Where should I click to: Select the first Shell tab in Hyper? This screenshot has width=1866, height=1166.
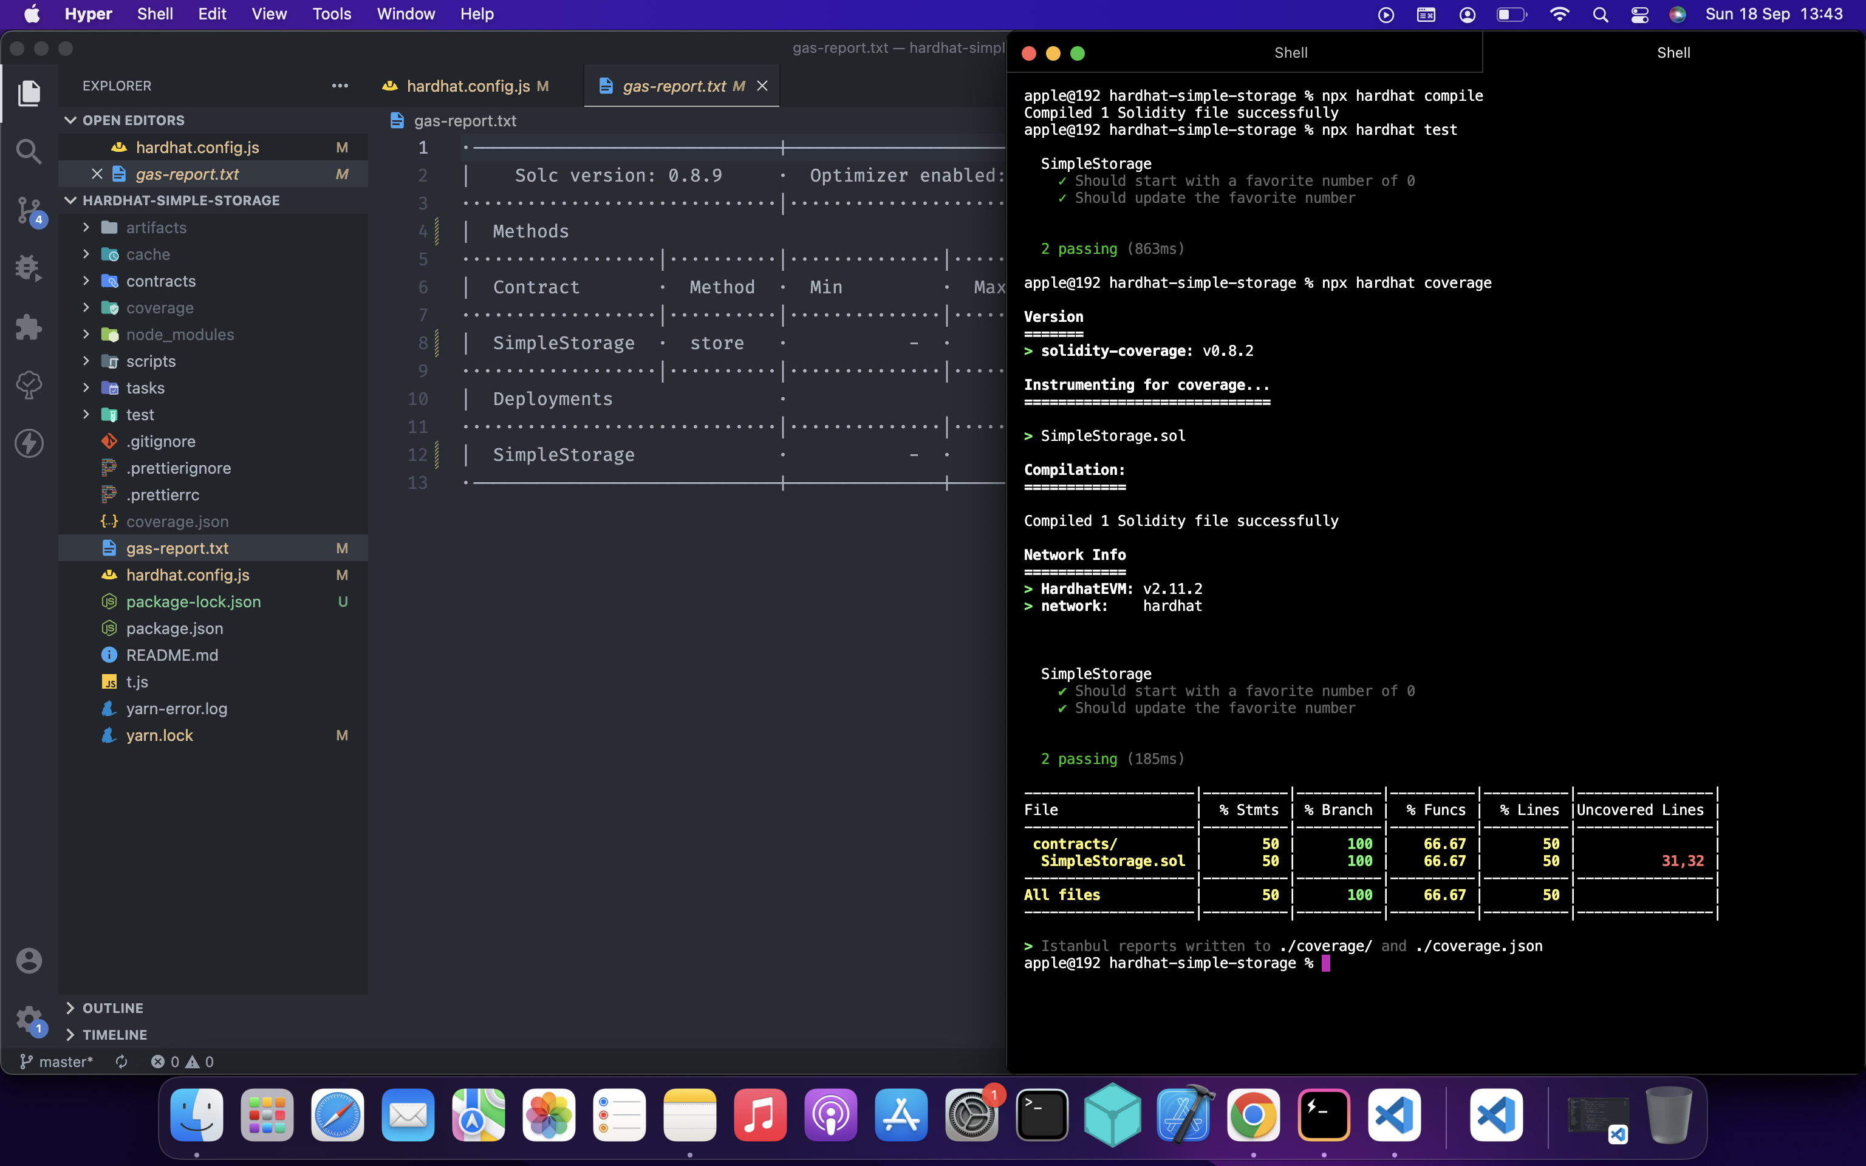pyautogui.click(x=1291, y=52)
